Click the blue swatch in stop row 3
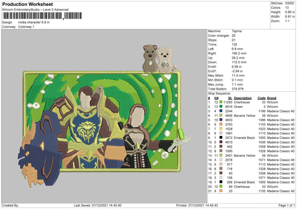 221,111
